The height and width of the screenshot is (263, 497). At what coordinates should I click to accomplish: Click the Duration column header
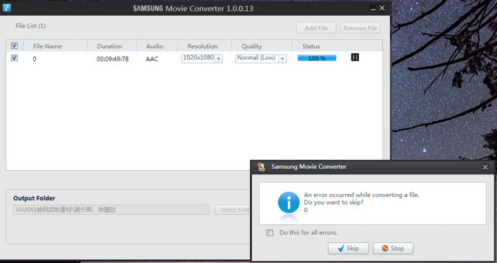point(109,46)
